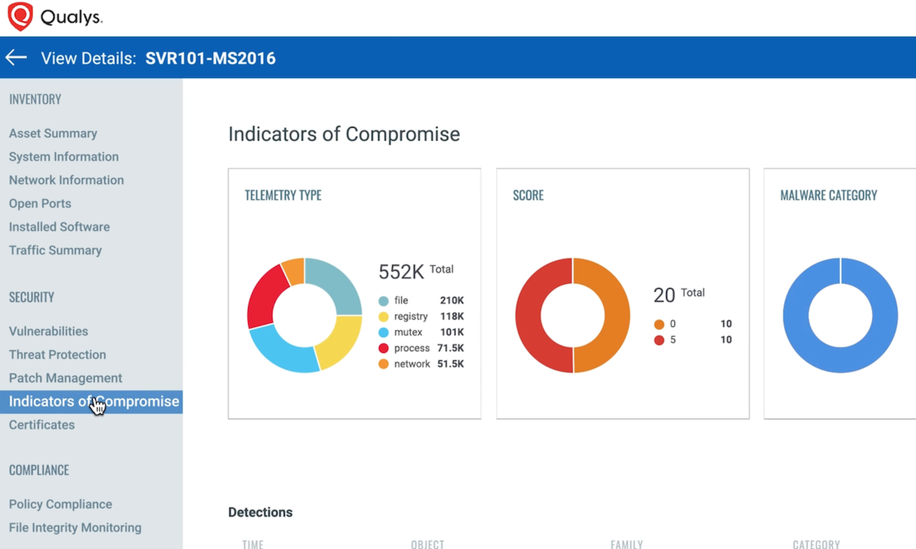Click the process legend red dot
This screenshot has height=549, width=916.
point(384,348)
